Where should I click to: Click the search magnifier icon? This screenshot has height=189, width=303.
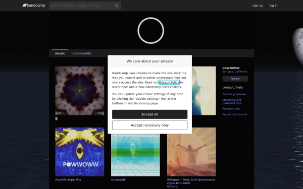pyautogui.click(x=117, y=6)
